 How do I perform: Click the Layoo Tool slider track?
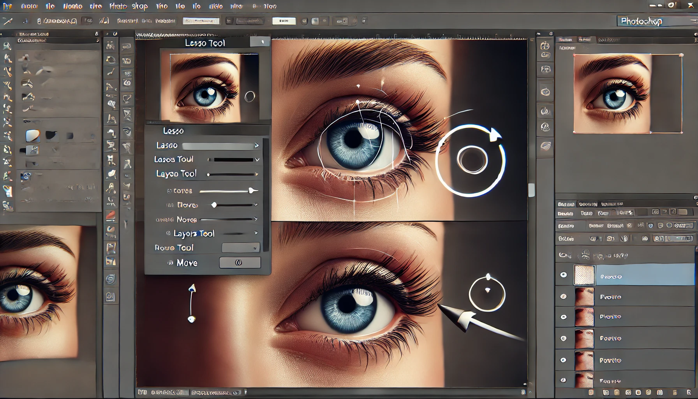click(x=233, y=174)
